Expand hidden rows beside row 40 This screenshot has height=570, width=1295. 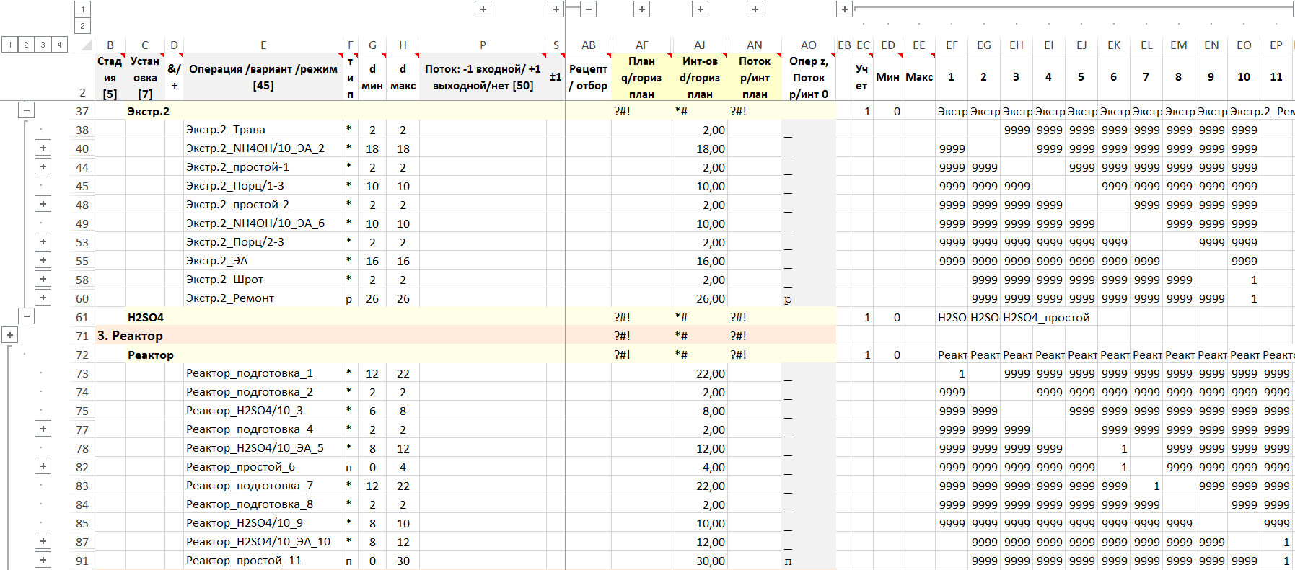point(43,148)
